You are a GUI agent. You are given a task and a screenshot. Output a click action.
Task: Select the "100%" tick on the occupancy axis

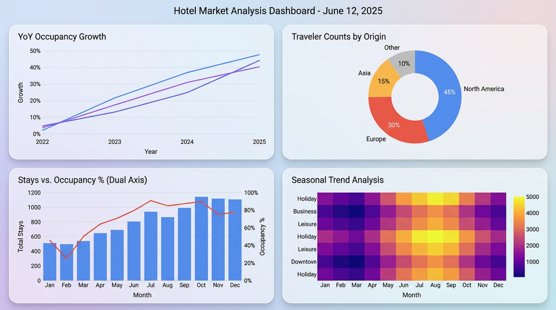point(251,193)
